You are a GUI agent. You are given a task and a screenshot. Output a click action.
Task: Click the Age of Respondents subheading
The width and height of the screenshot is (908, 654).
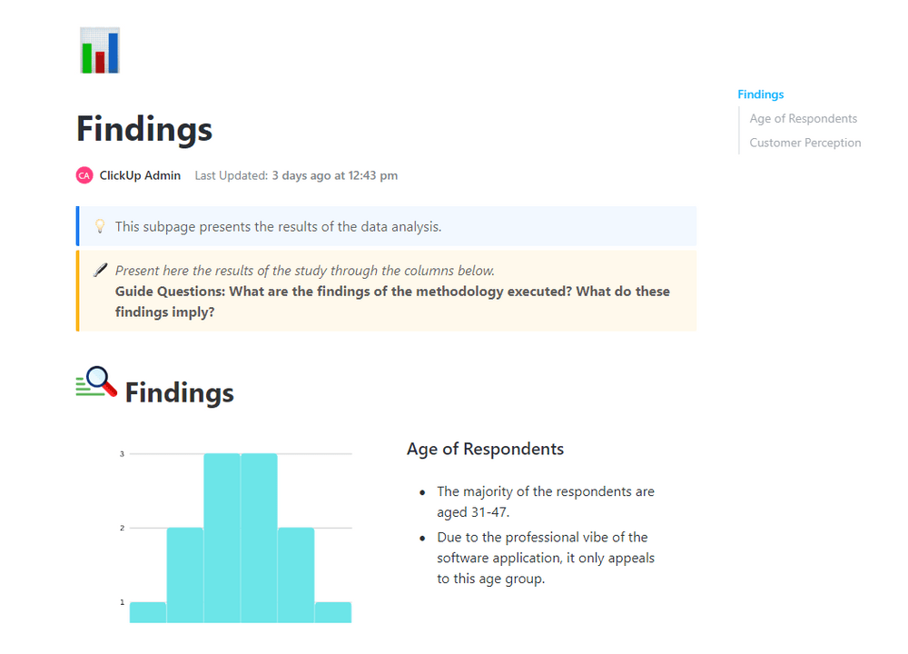point(485,449)
